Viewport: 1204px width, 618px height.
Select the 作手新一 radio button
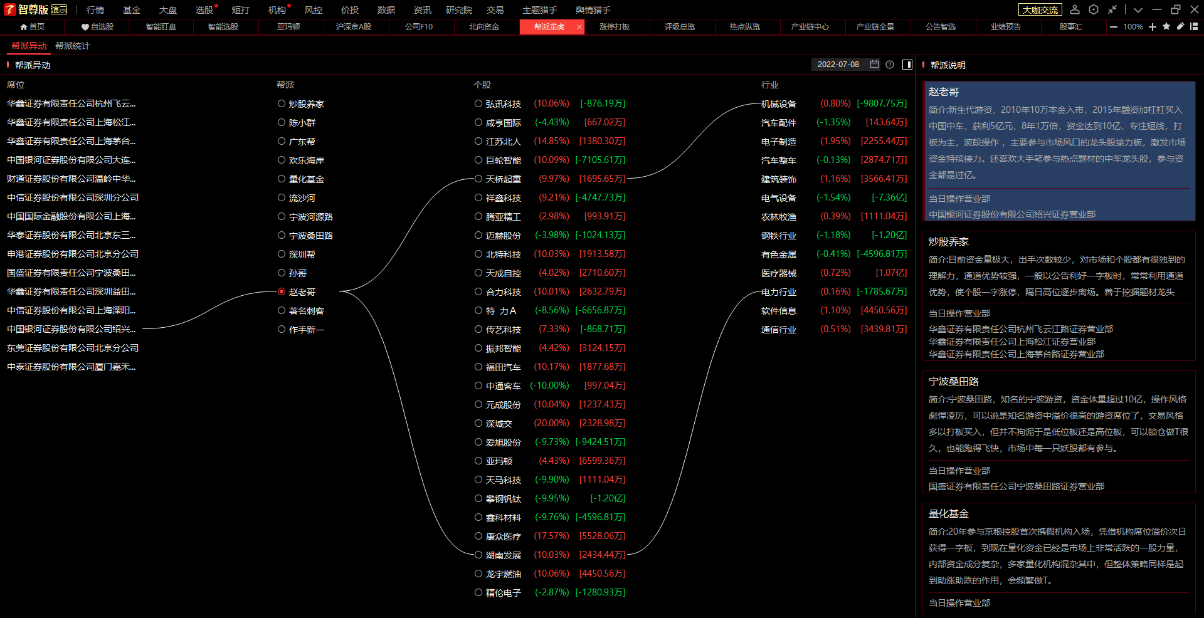pos(282,329)
